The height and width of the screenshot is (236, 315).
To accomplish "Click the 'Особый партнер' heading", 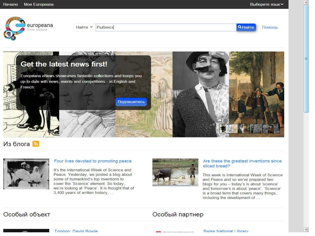I will point(178,214).
